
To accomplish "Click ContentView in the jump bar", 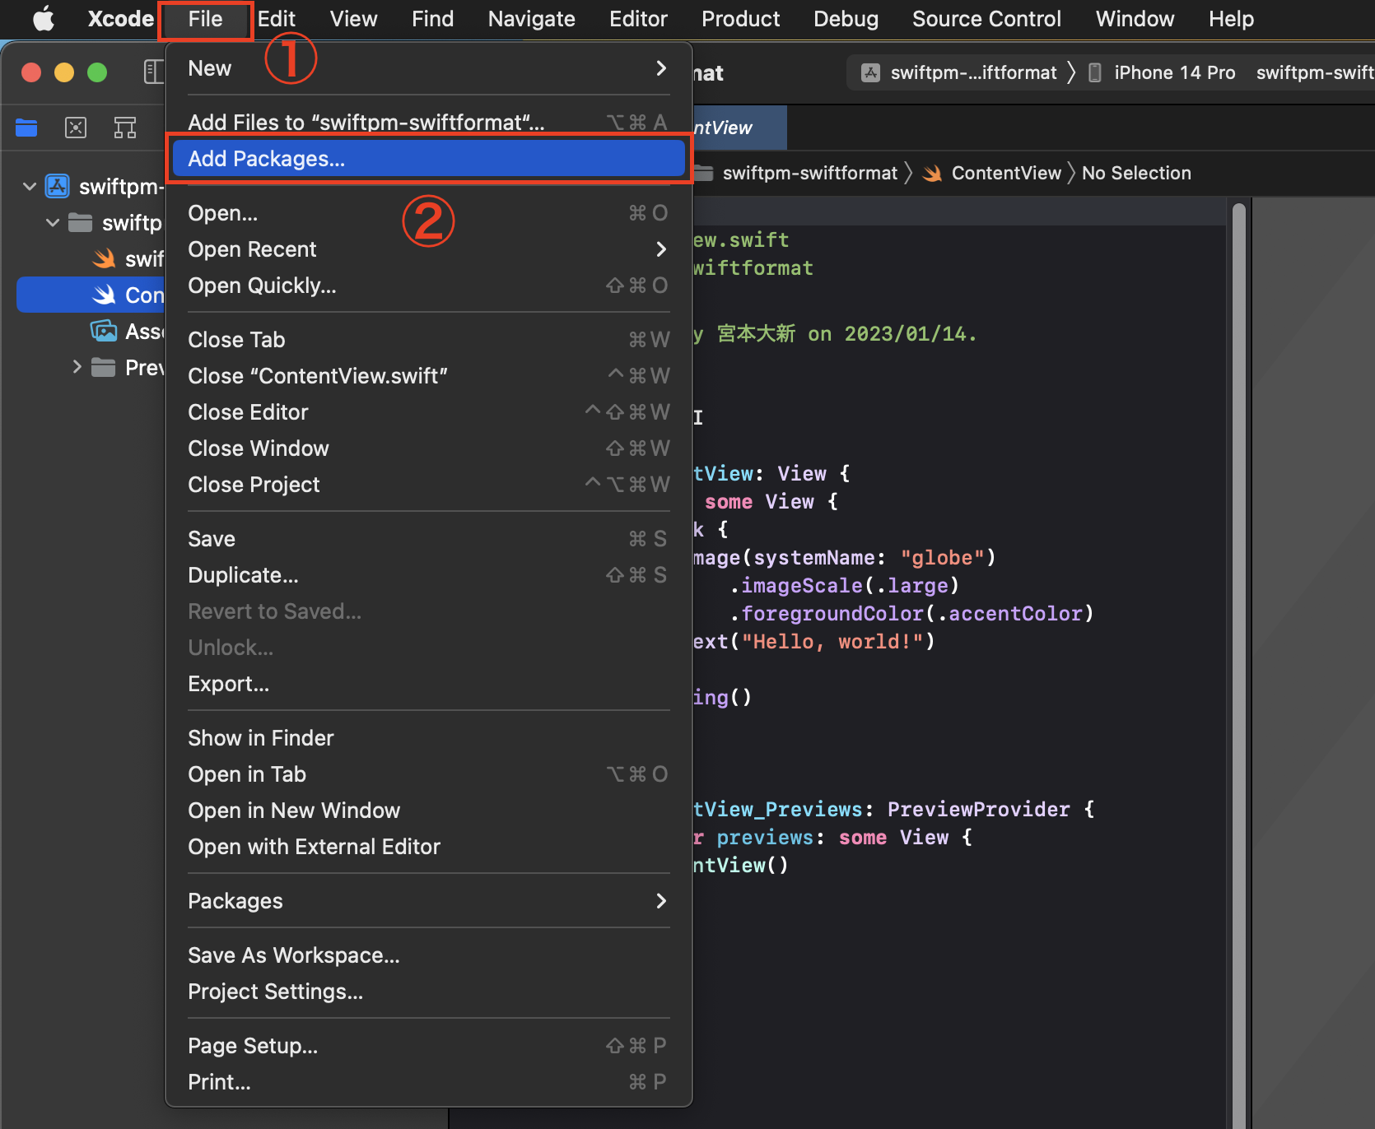I will (1006, 173).
